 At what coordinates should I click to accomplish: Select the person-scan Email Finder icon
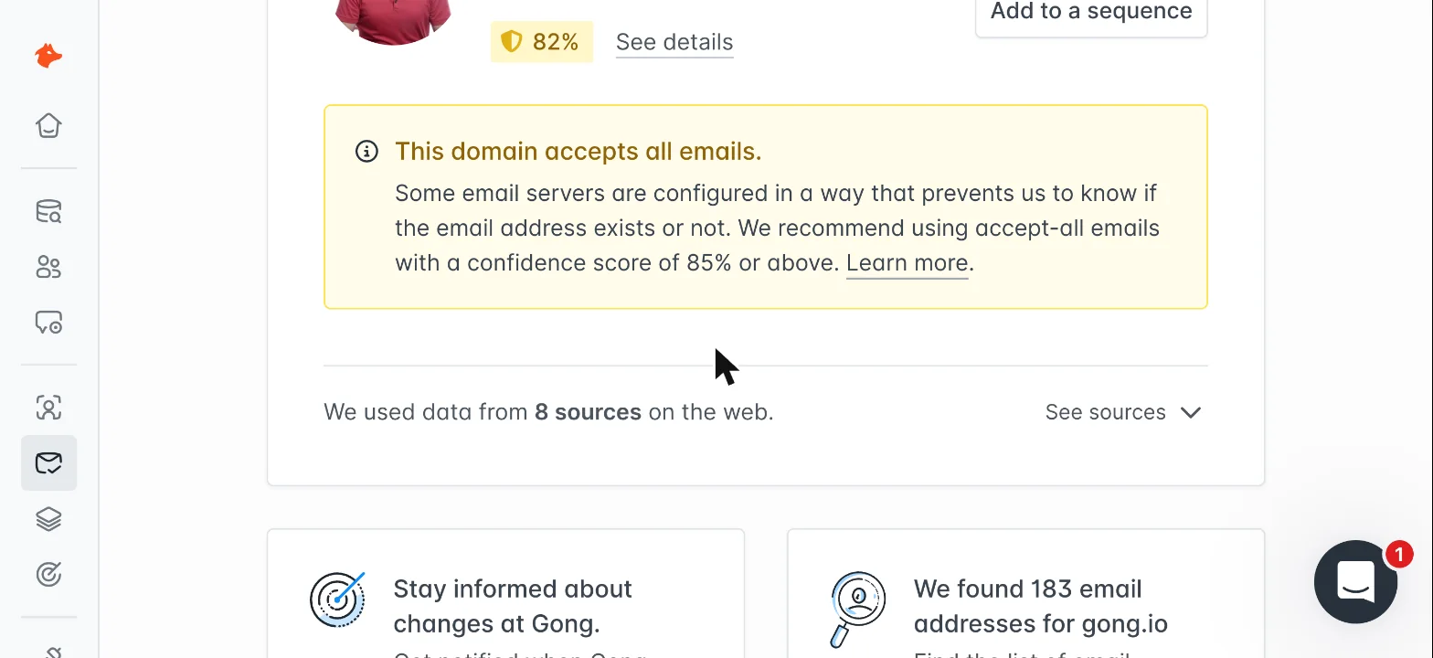(x=48, y=408)
